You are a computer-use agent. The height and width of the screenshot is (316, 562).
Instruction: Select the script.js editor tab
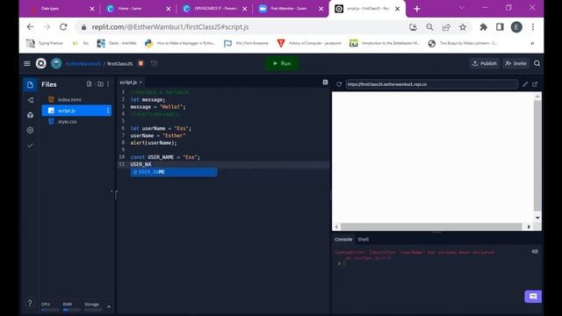(x=128, y=83)
